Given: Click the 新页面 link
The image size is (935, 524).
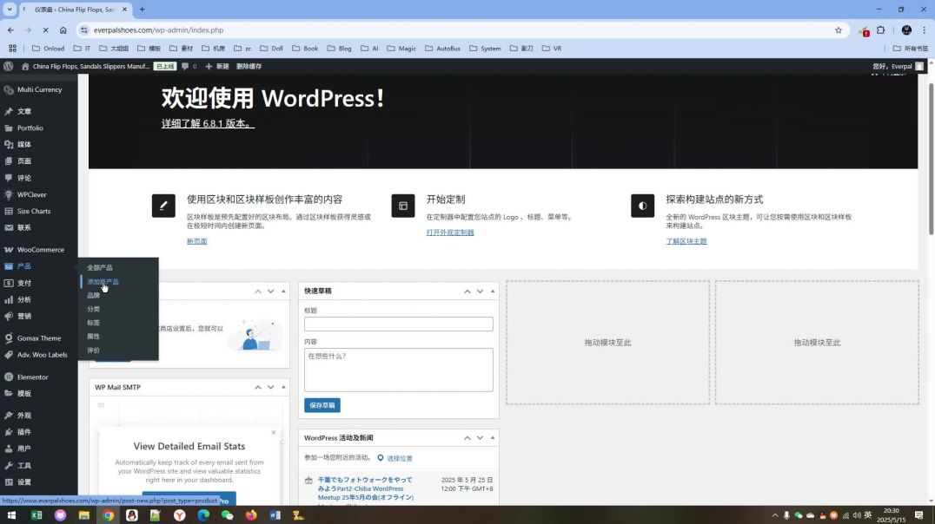Looking at the screenshot, I should point(196,241).
